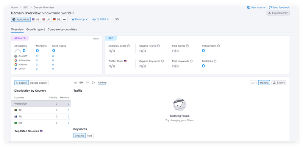
Task: Select the 6M time range
Action: click(81, 83)
